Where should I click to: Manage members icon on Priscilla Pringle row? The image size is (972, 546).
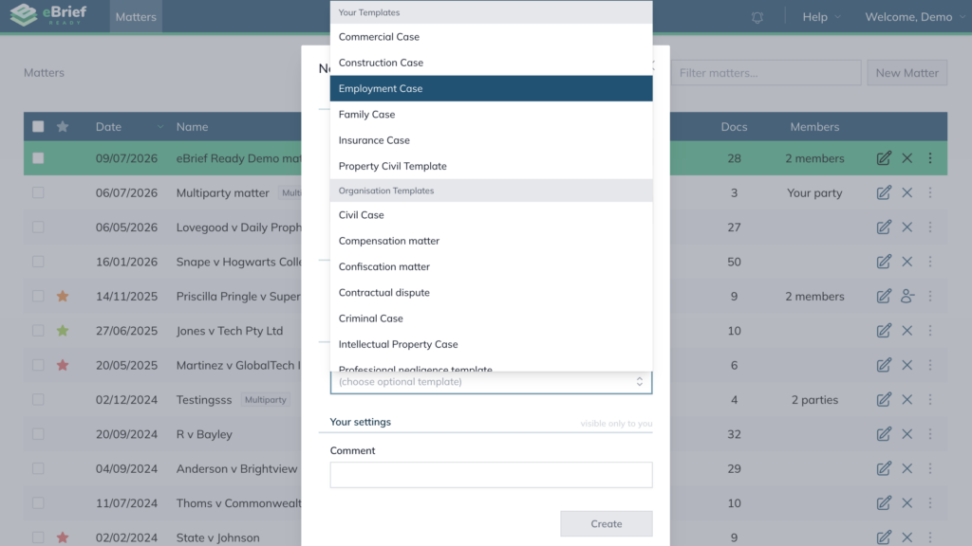pyautogui.click(x=907, y=296)
